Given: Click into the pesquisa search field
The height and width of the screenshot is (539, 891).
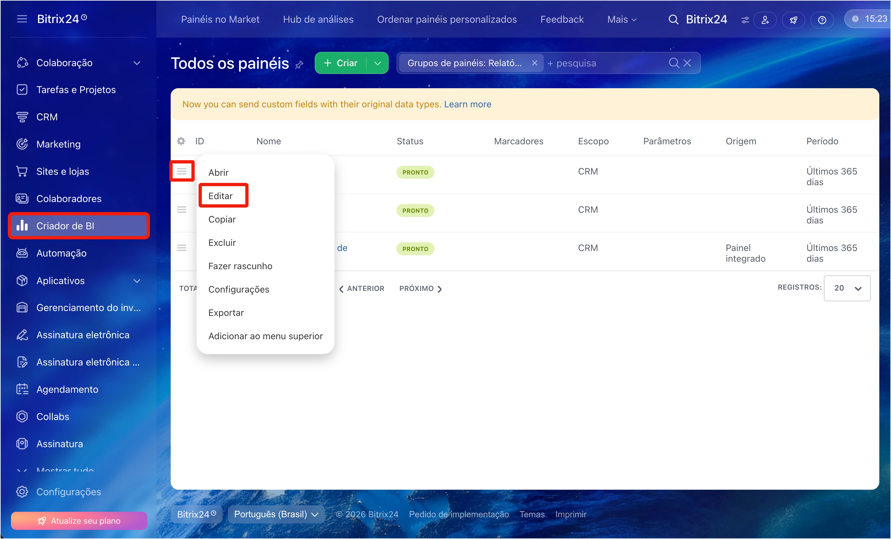Looking at the screenshot, I should pyautogui.click(x=607, y=63).
